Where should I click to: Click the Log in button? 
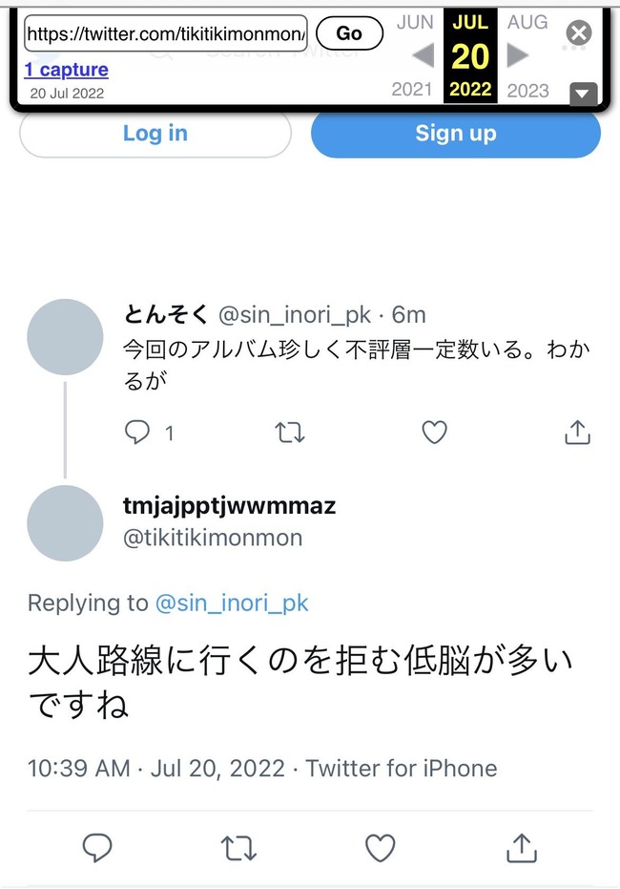point(155,134)
